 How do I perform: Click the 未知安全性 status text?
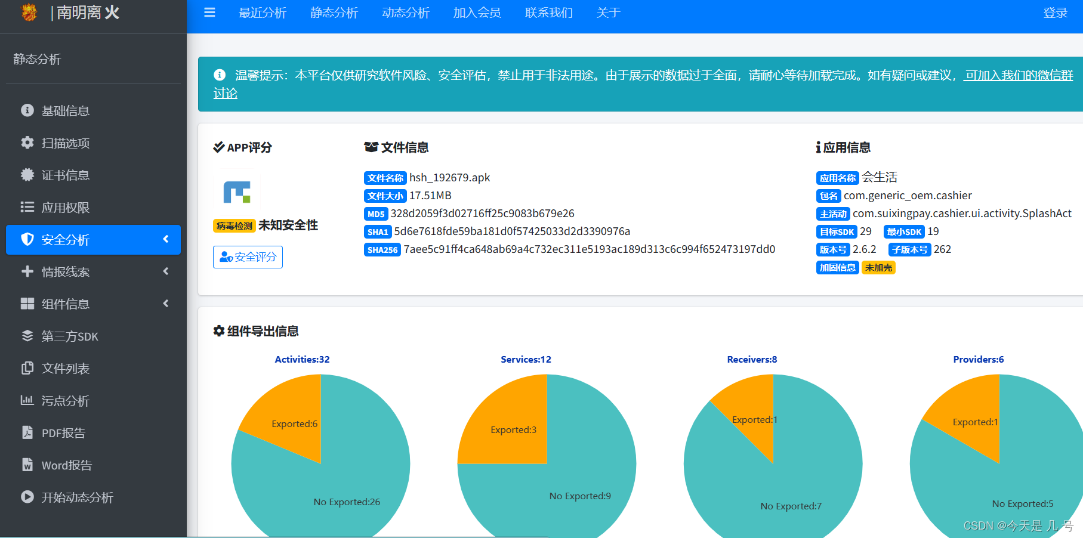click(288, 225)
